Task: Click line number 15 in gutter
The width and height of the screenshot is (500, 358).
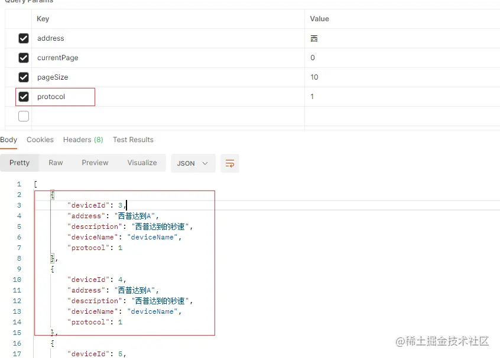Action: coord(17,333)
